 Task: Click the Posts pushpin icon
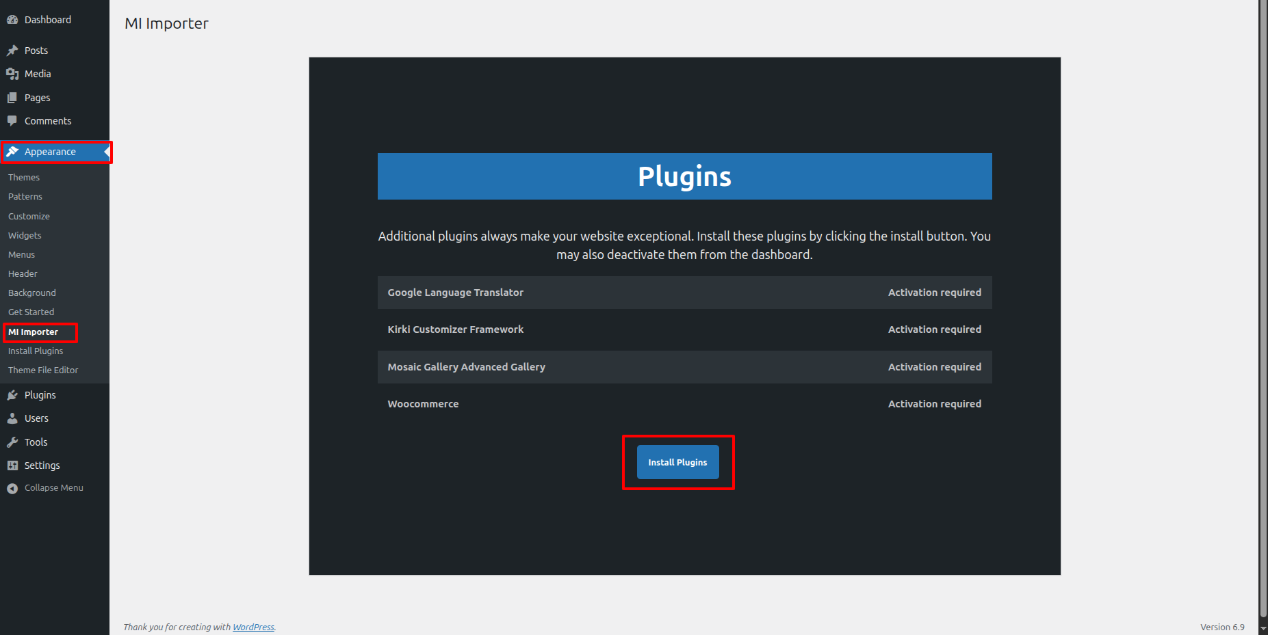12,51
